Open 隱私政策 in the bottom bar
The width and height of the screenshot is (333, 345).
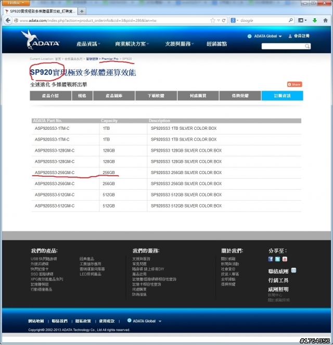pos(83,321)
